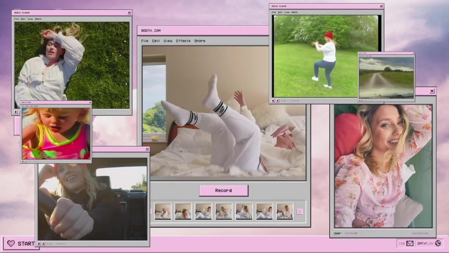Open the START menu with heart
Image resolution: width=449 pixels, height=253 pixels.
coord(22,244)
